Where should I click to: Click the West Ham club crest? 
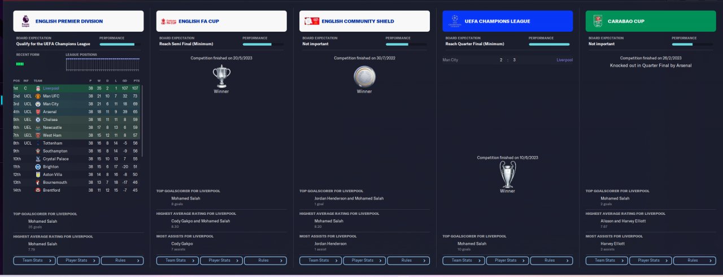click(x=38, y=135)
